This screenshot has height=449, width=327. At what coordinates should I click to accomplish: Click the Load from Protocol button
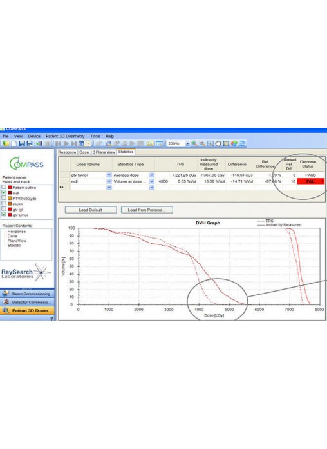pos(147,210)
